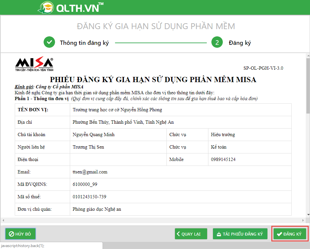This screenshot has width=310, height=249.
Task: Click the Mobile label cell
Action: click(x=187, y=160)
